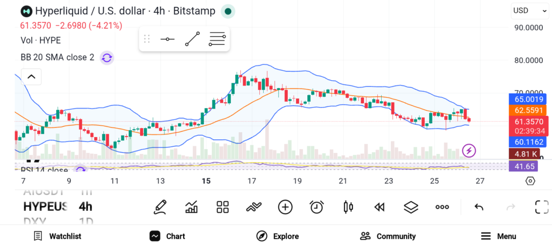Screen dimensions: 552x248
Task: Change the 4h interval selector
Action: [86, 207]
